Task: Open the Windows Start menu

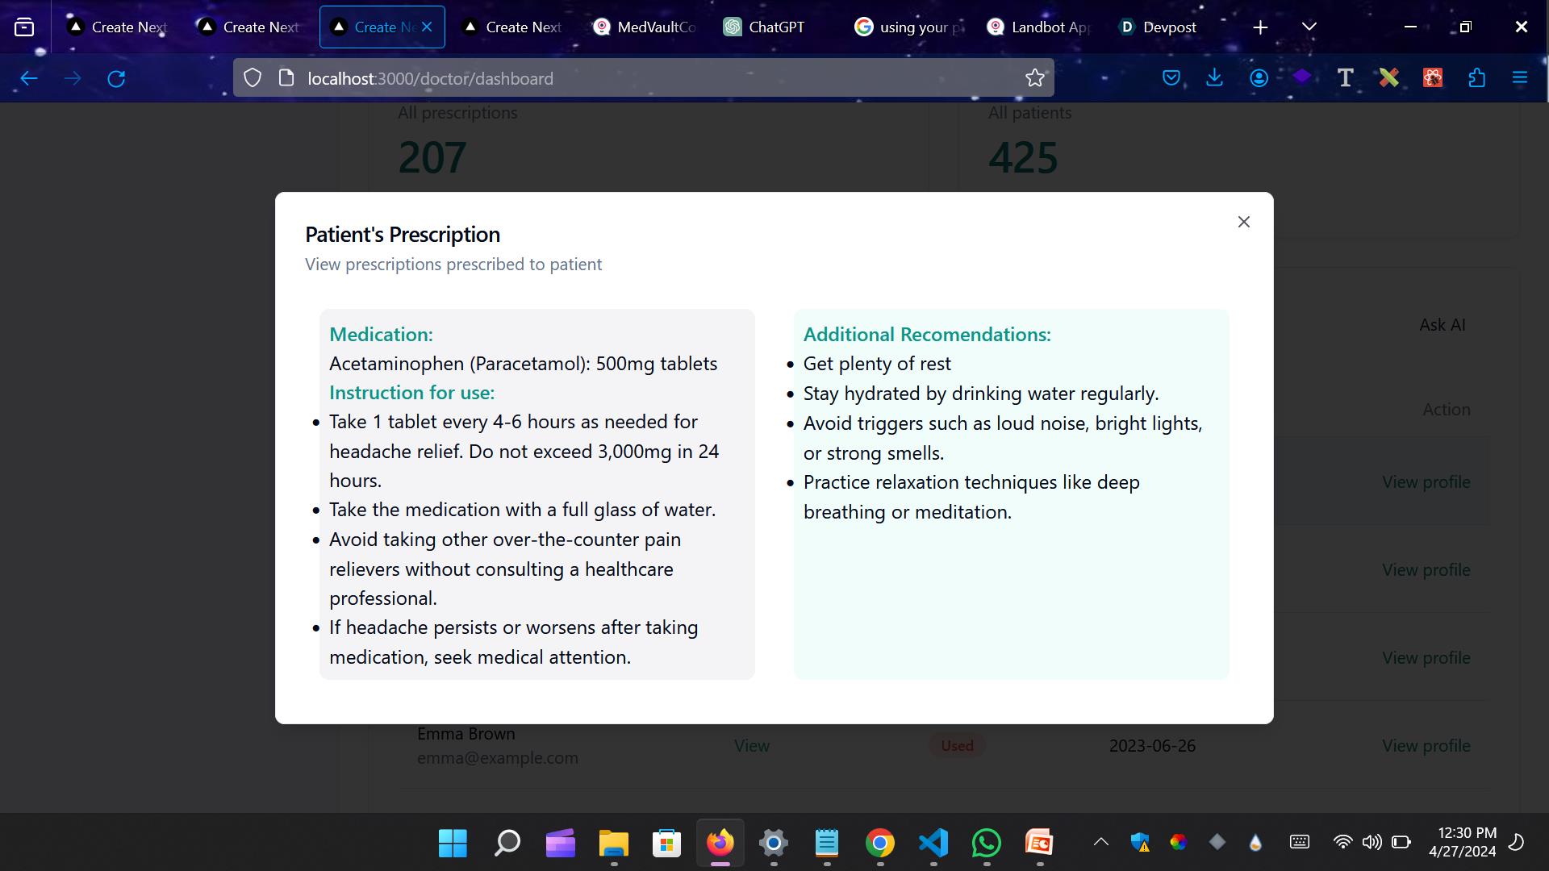Action: 453,843
